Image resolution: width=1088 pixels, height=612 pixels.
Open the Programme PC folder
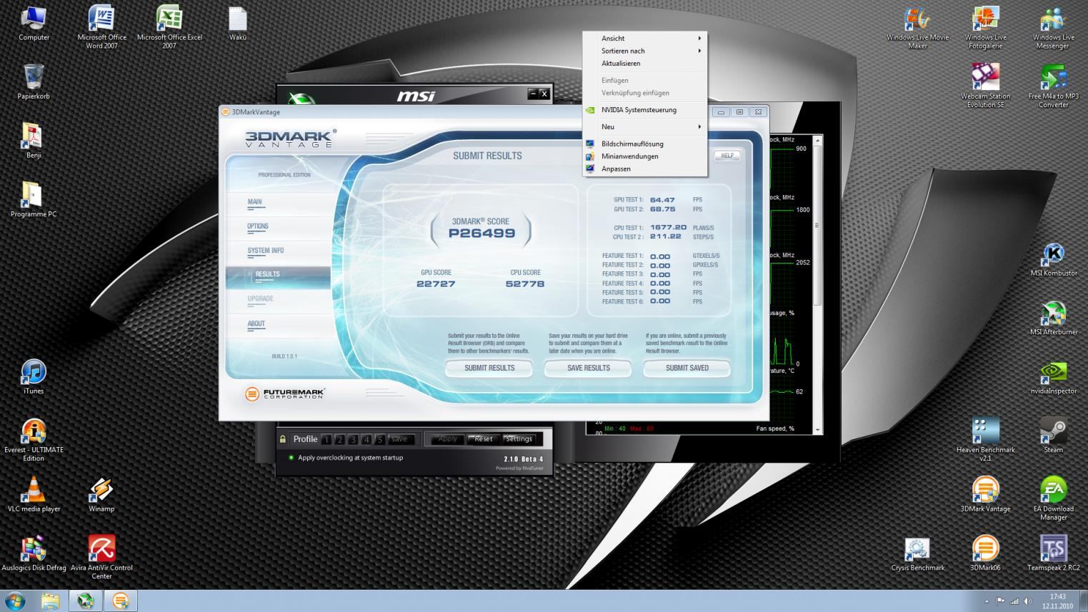pos(34,200)
